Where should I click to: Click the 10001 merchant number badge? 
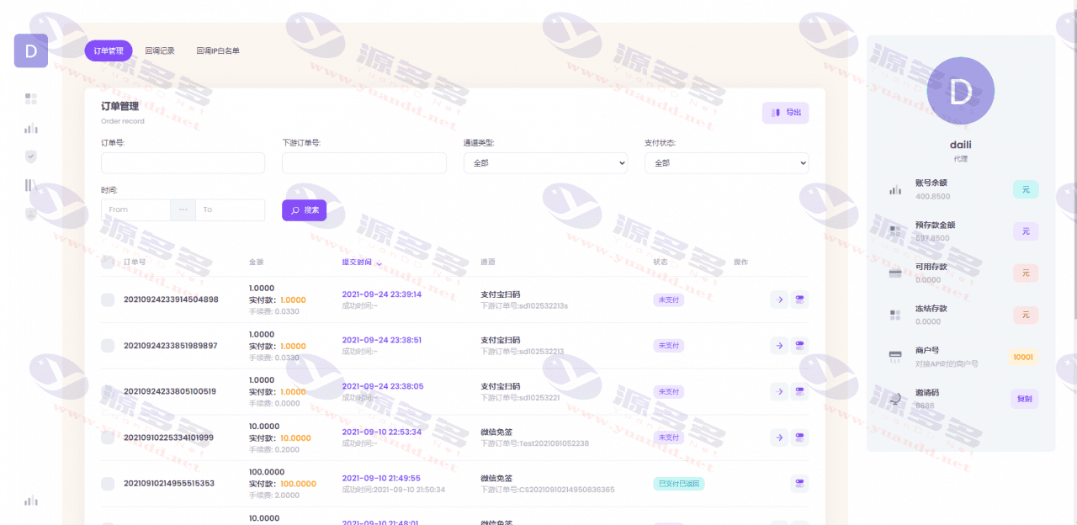click(x=1023, y=357)
